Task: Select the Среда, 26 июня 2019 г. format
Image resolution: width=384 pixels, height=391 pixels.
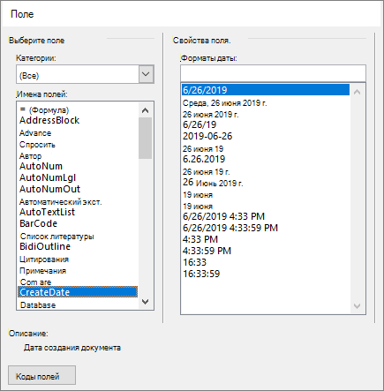Action: pos(225,103)
